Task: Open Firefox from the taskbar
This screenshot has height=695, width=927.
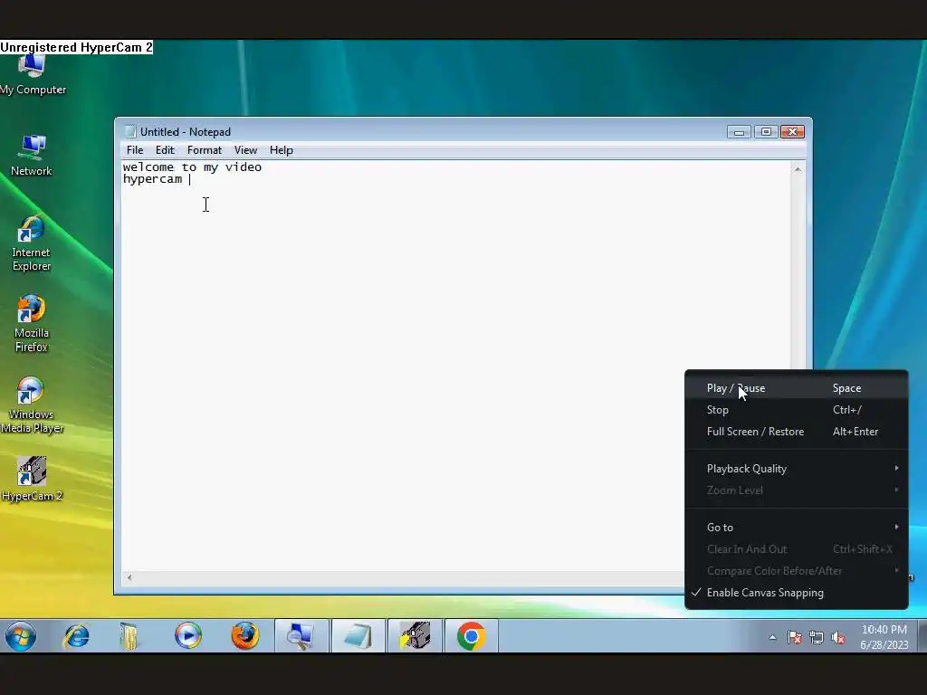Action: [x=244, y=636]
